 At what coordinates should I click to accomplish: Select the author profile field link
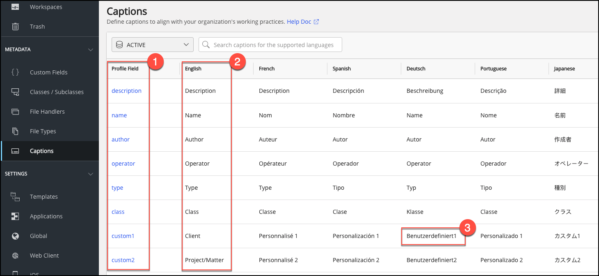click(x=120, y=139)
